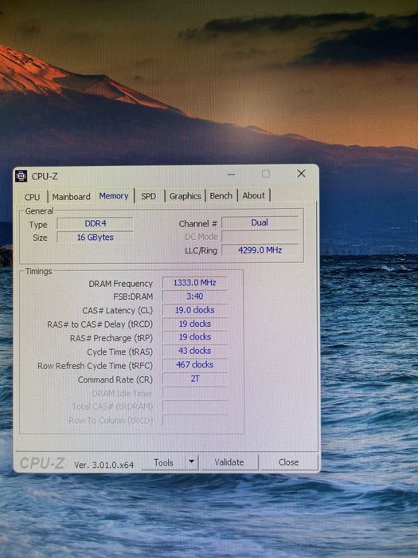The height and width of the screenshot is (558, 418).
Task: Click the FSB:DRAM label
Action: (133, 297)
